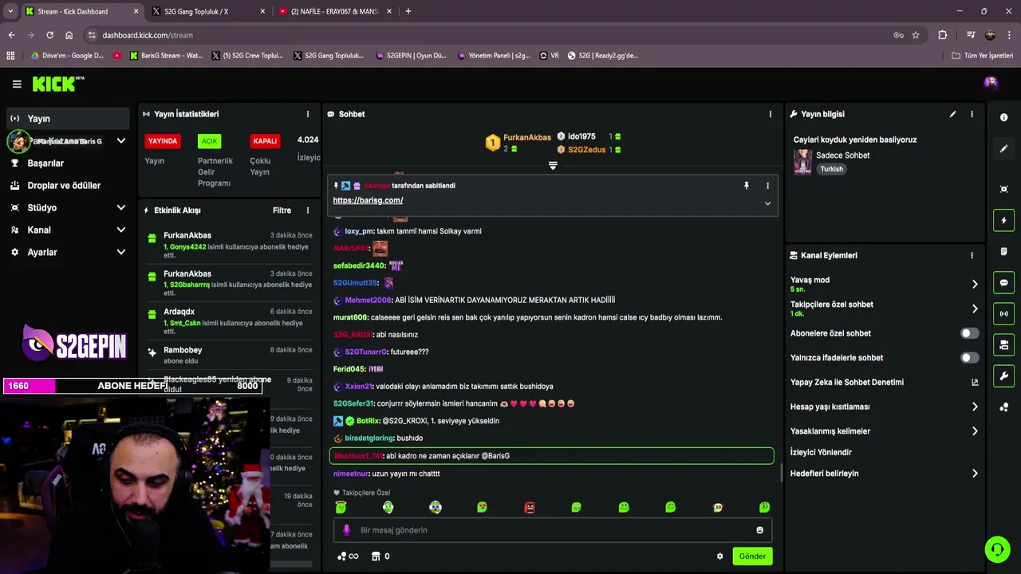This screenshot has height=574, width=1021.
Task: Open Yasaklanmış kelimeler arrow
Action: point(974,431)
